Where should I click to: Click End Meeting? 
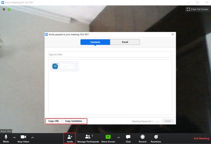point(201,138)
